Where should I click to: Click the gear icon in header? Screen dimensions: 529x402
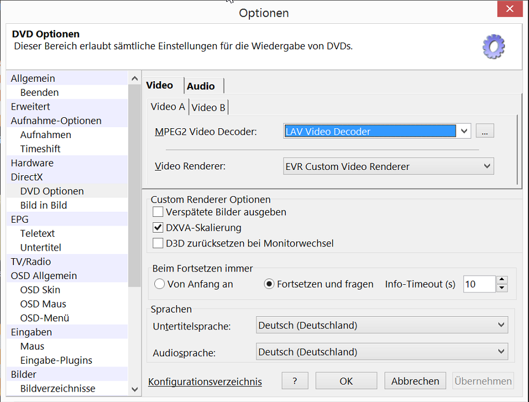(x=494, y=47)
